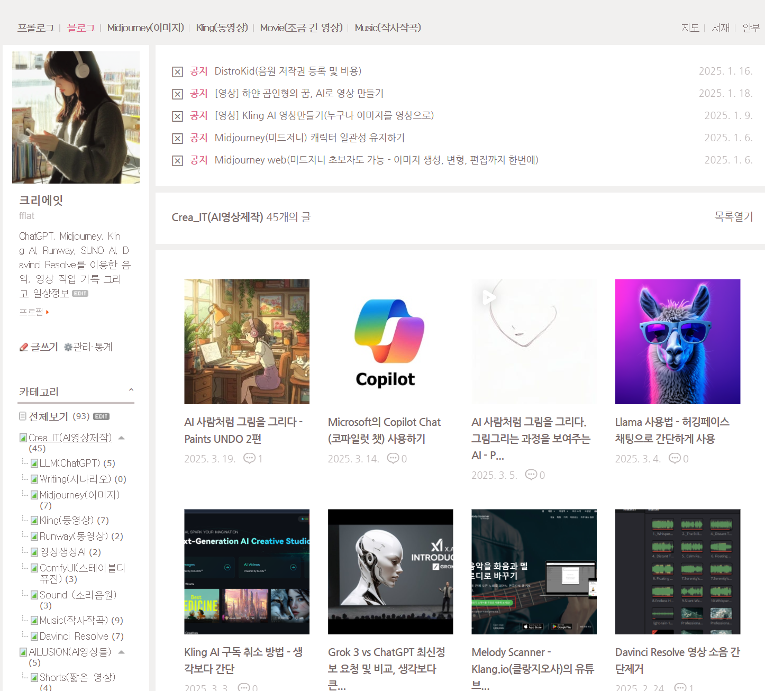Screen dimensions: 765x691
Task: Collapse the AILUSION(AI영상들) category arrow
Action: [x=122, y=652]
